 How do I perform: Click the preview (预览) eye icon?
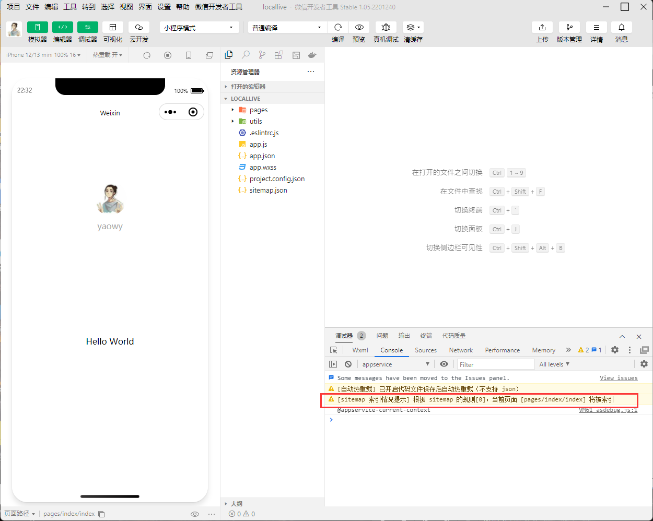(359, 27)
